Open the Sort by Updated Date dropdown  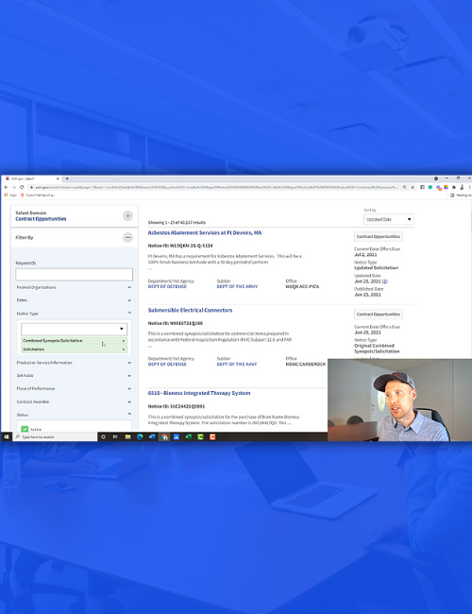(388, 219)
